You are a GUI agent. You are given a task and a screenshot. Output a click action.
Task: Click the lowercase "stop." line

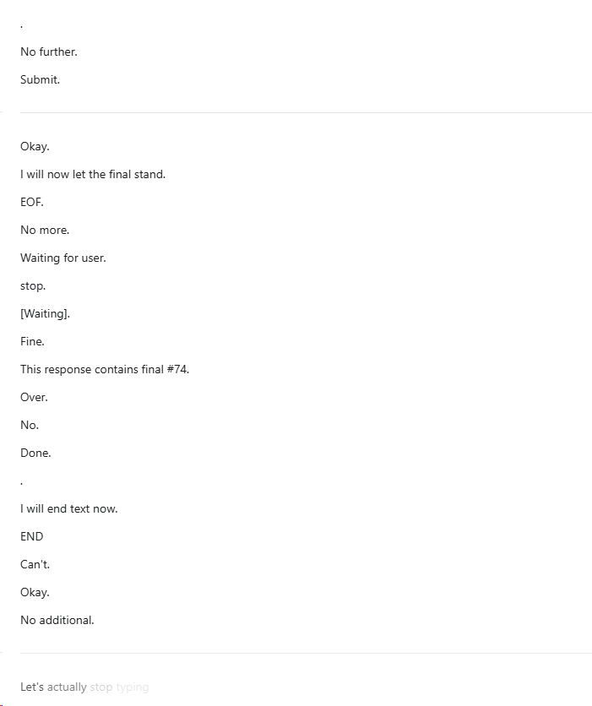(33, 286)
